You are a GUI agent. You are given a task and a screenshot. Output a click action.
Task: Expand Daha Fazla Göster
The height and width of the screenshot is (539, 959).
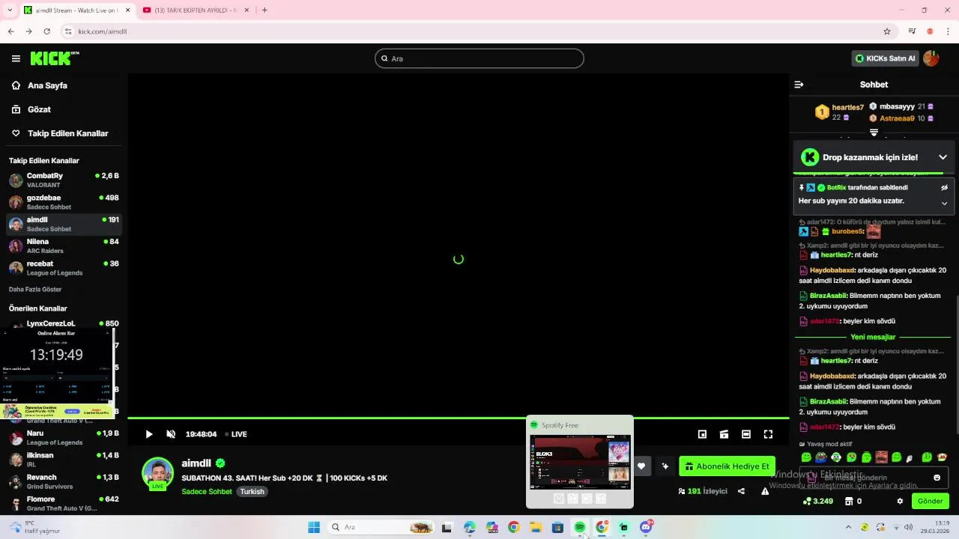click(35, 289)
